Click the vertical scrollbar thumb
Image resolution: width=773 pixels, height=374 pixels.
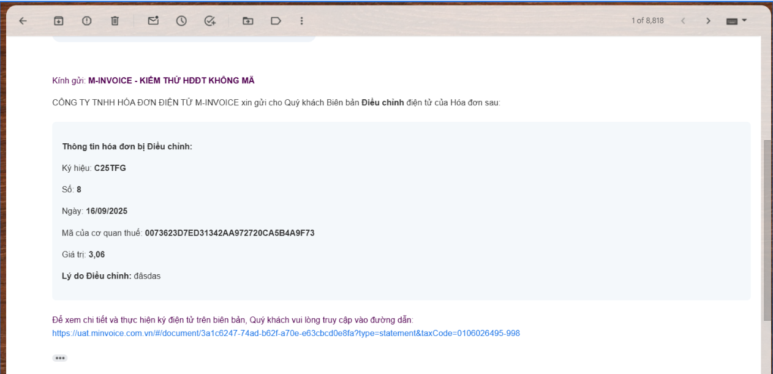pyautogui.click(x=767, y=230)
